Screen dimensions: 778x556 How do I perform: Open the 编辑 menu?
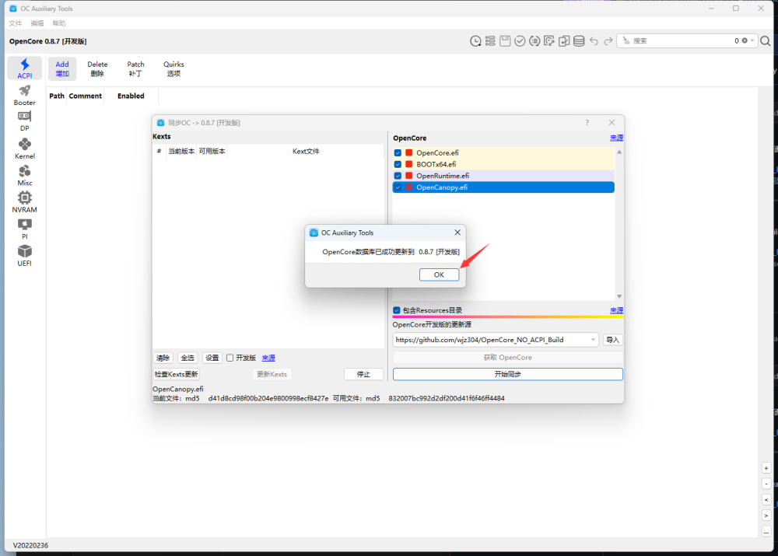point(37,23)
